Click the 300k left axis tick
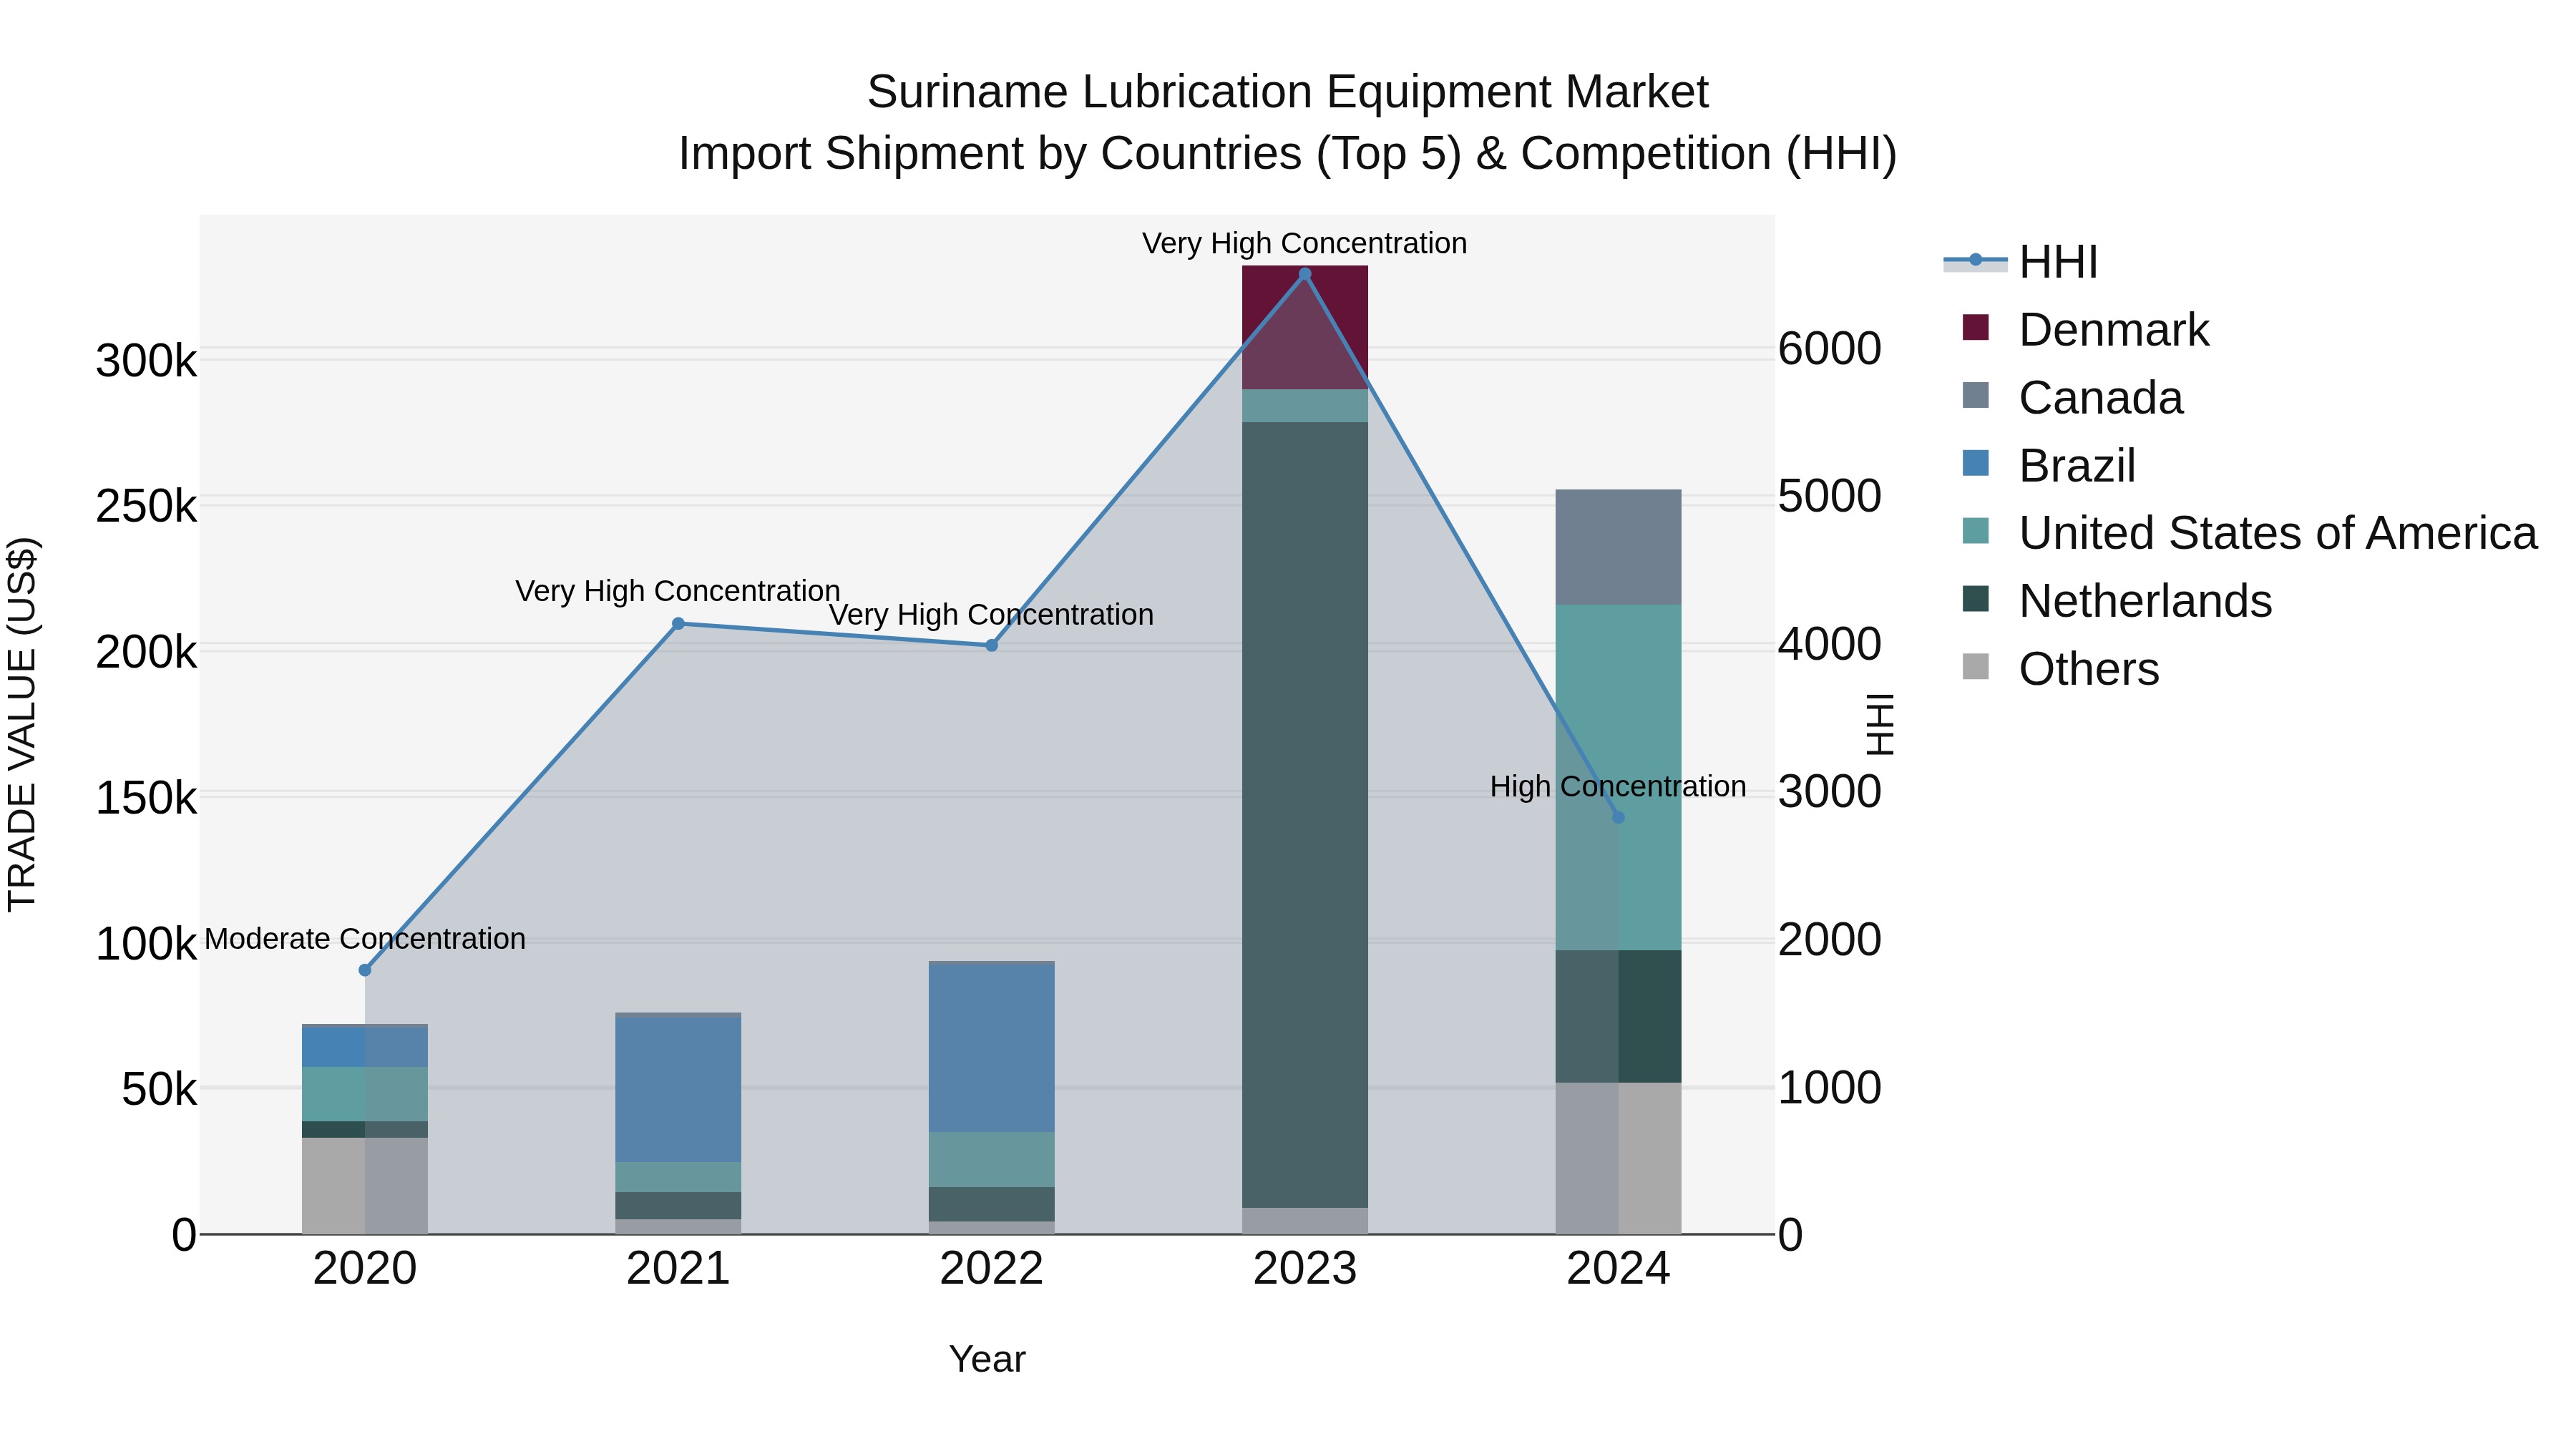The image size is (2576, 1449). tap(146, 361)
